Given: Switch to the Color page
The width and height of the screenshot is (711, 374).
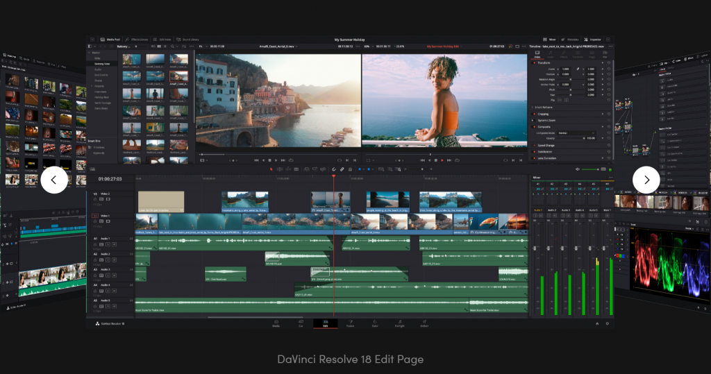Looking at the screenshot, I should 375,323.
